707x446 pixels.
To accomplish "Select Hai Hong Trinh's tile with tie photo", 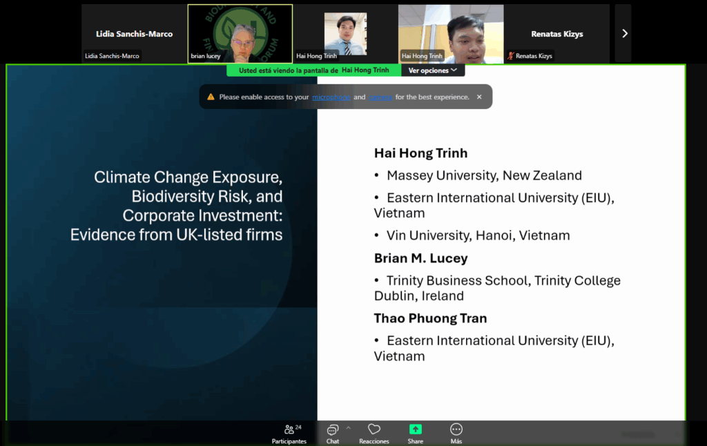I will [x=345, y=34].
